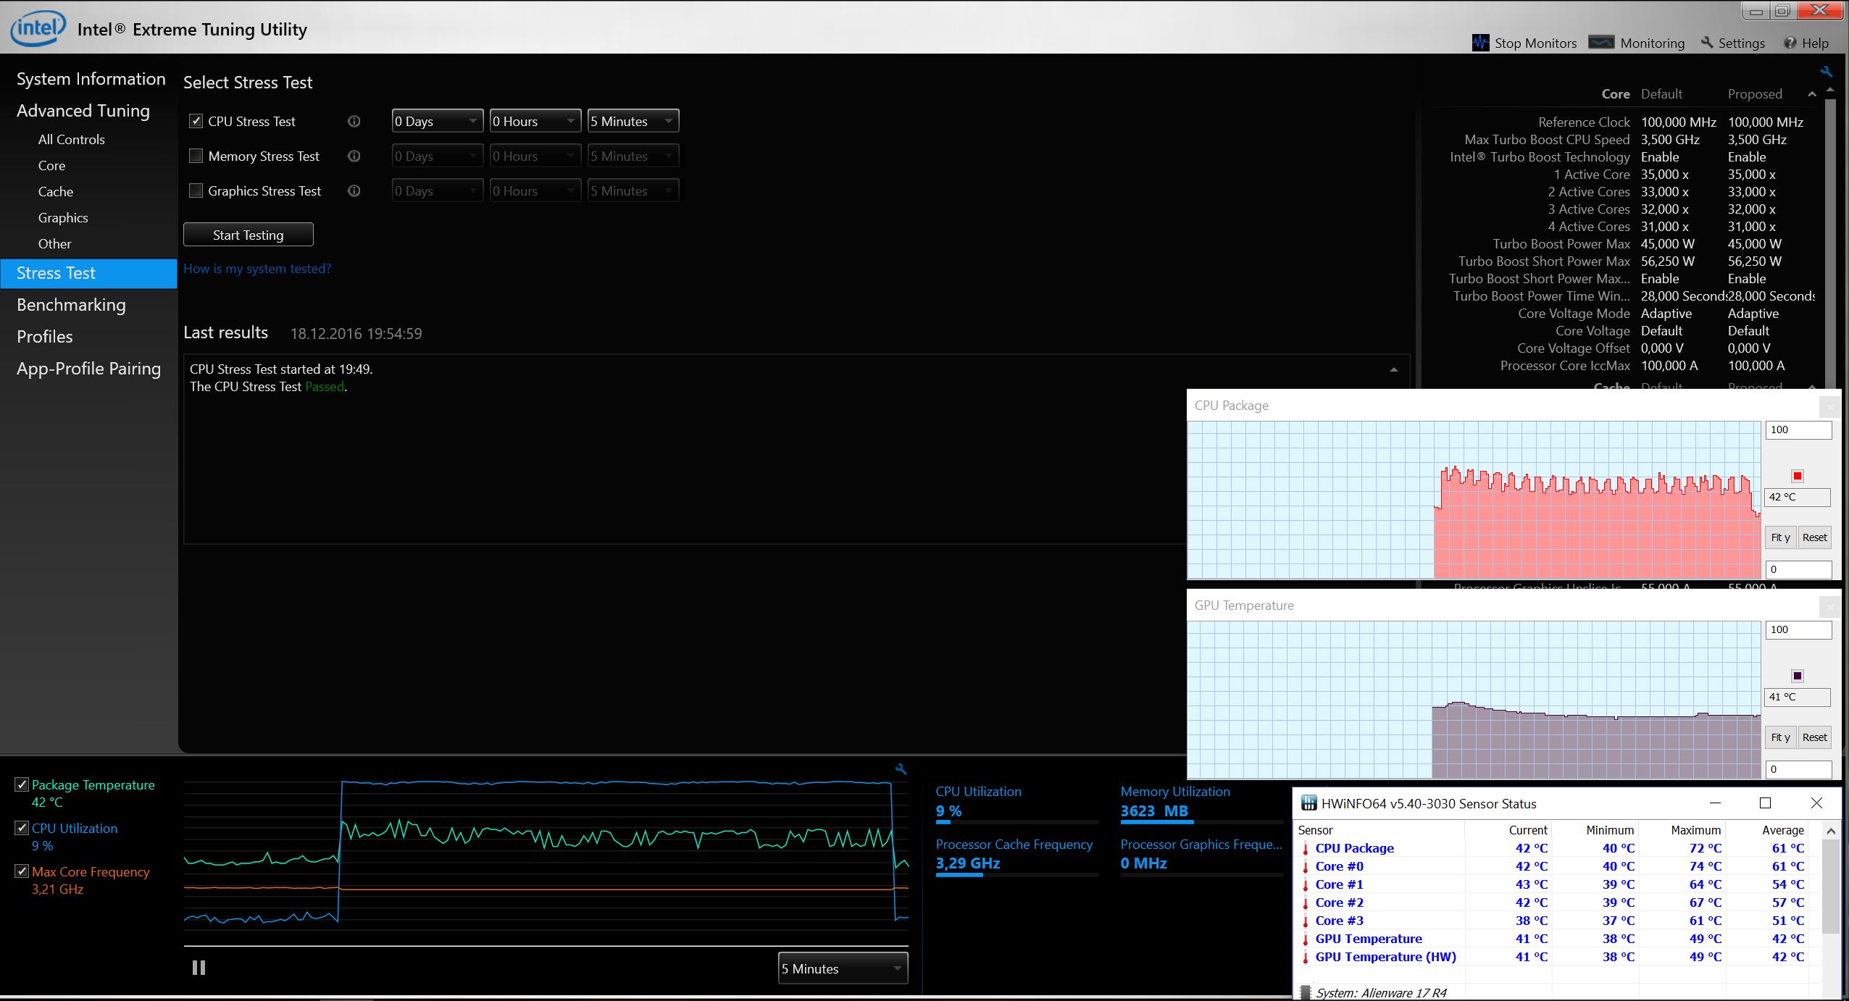The image size is (1849, 1001).
Task: Click the Help question mark icon
Action: coord(1790,43)
